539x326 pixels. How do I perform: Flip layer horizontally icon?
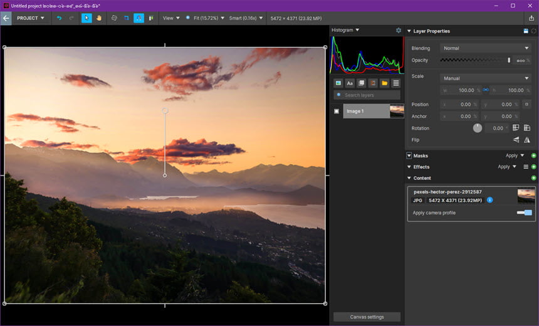coord(527,140)
